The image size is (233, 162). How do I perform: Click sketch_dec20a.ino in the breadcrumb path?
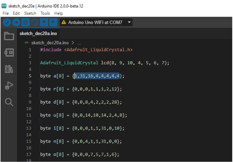(x=50, y=43)
